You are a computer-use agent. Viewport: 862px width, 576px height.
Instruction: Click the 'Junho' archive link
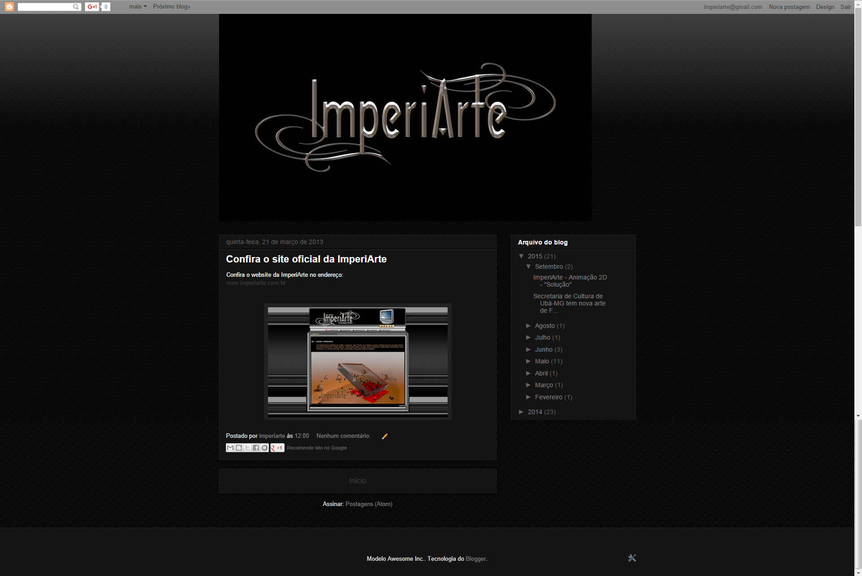pyautogui.click(x=544, y=349)
